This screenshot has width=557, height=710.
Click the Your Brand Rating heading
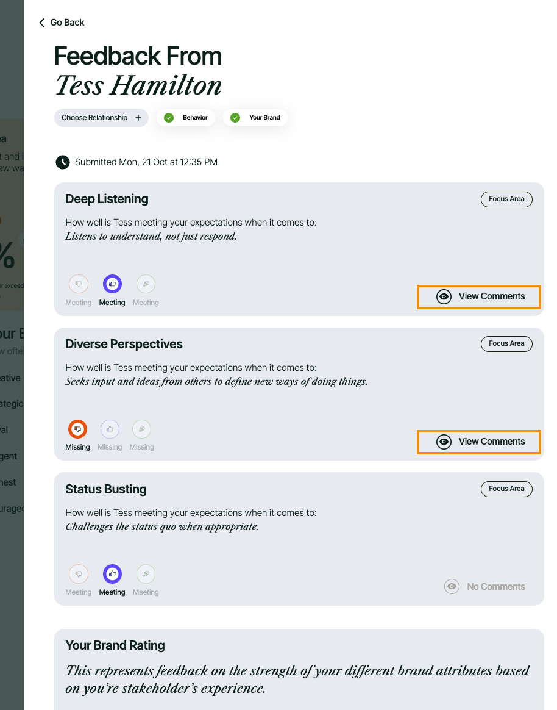point(115,645)
